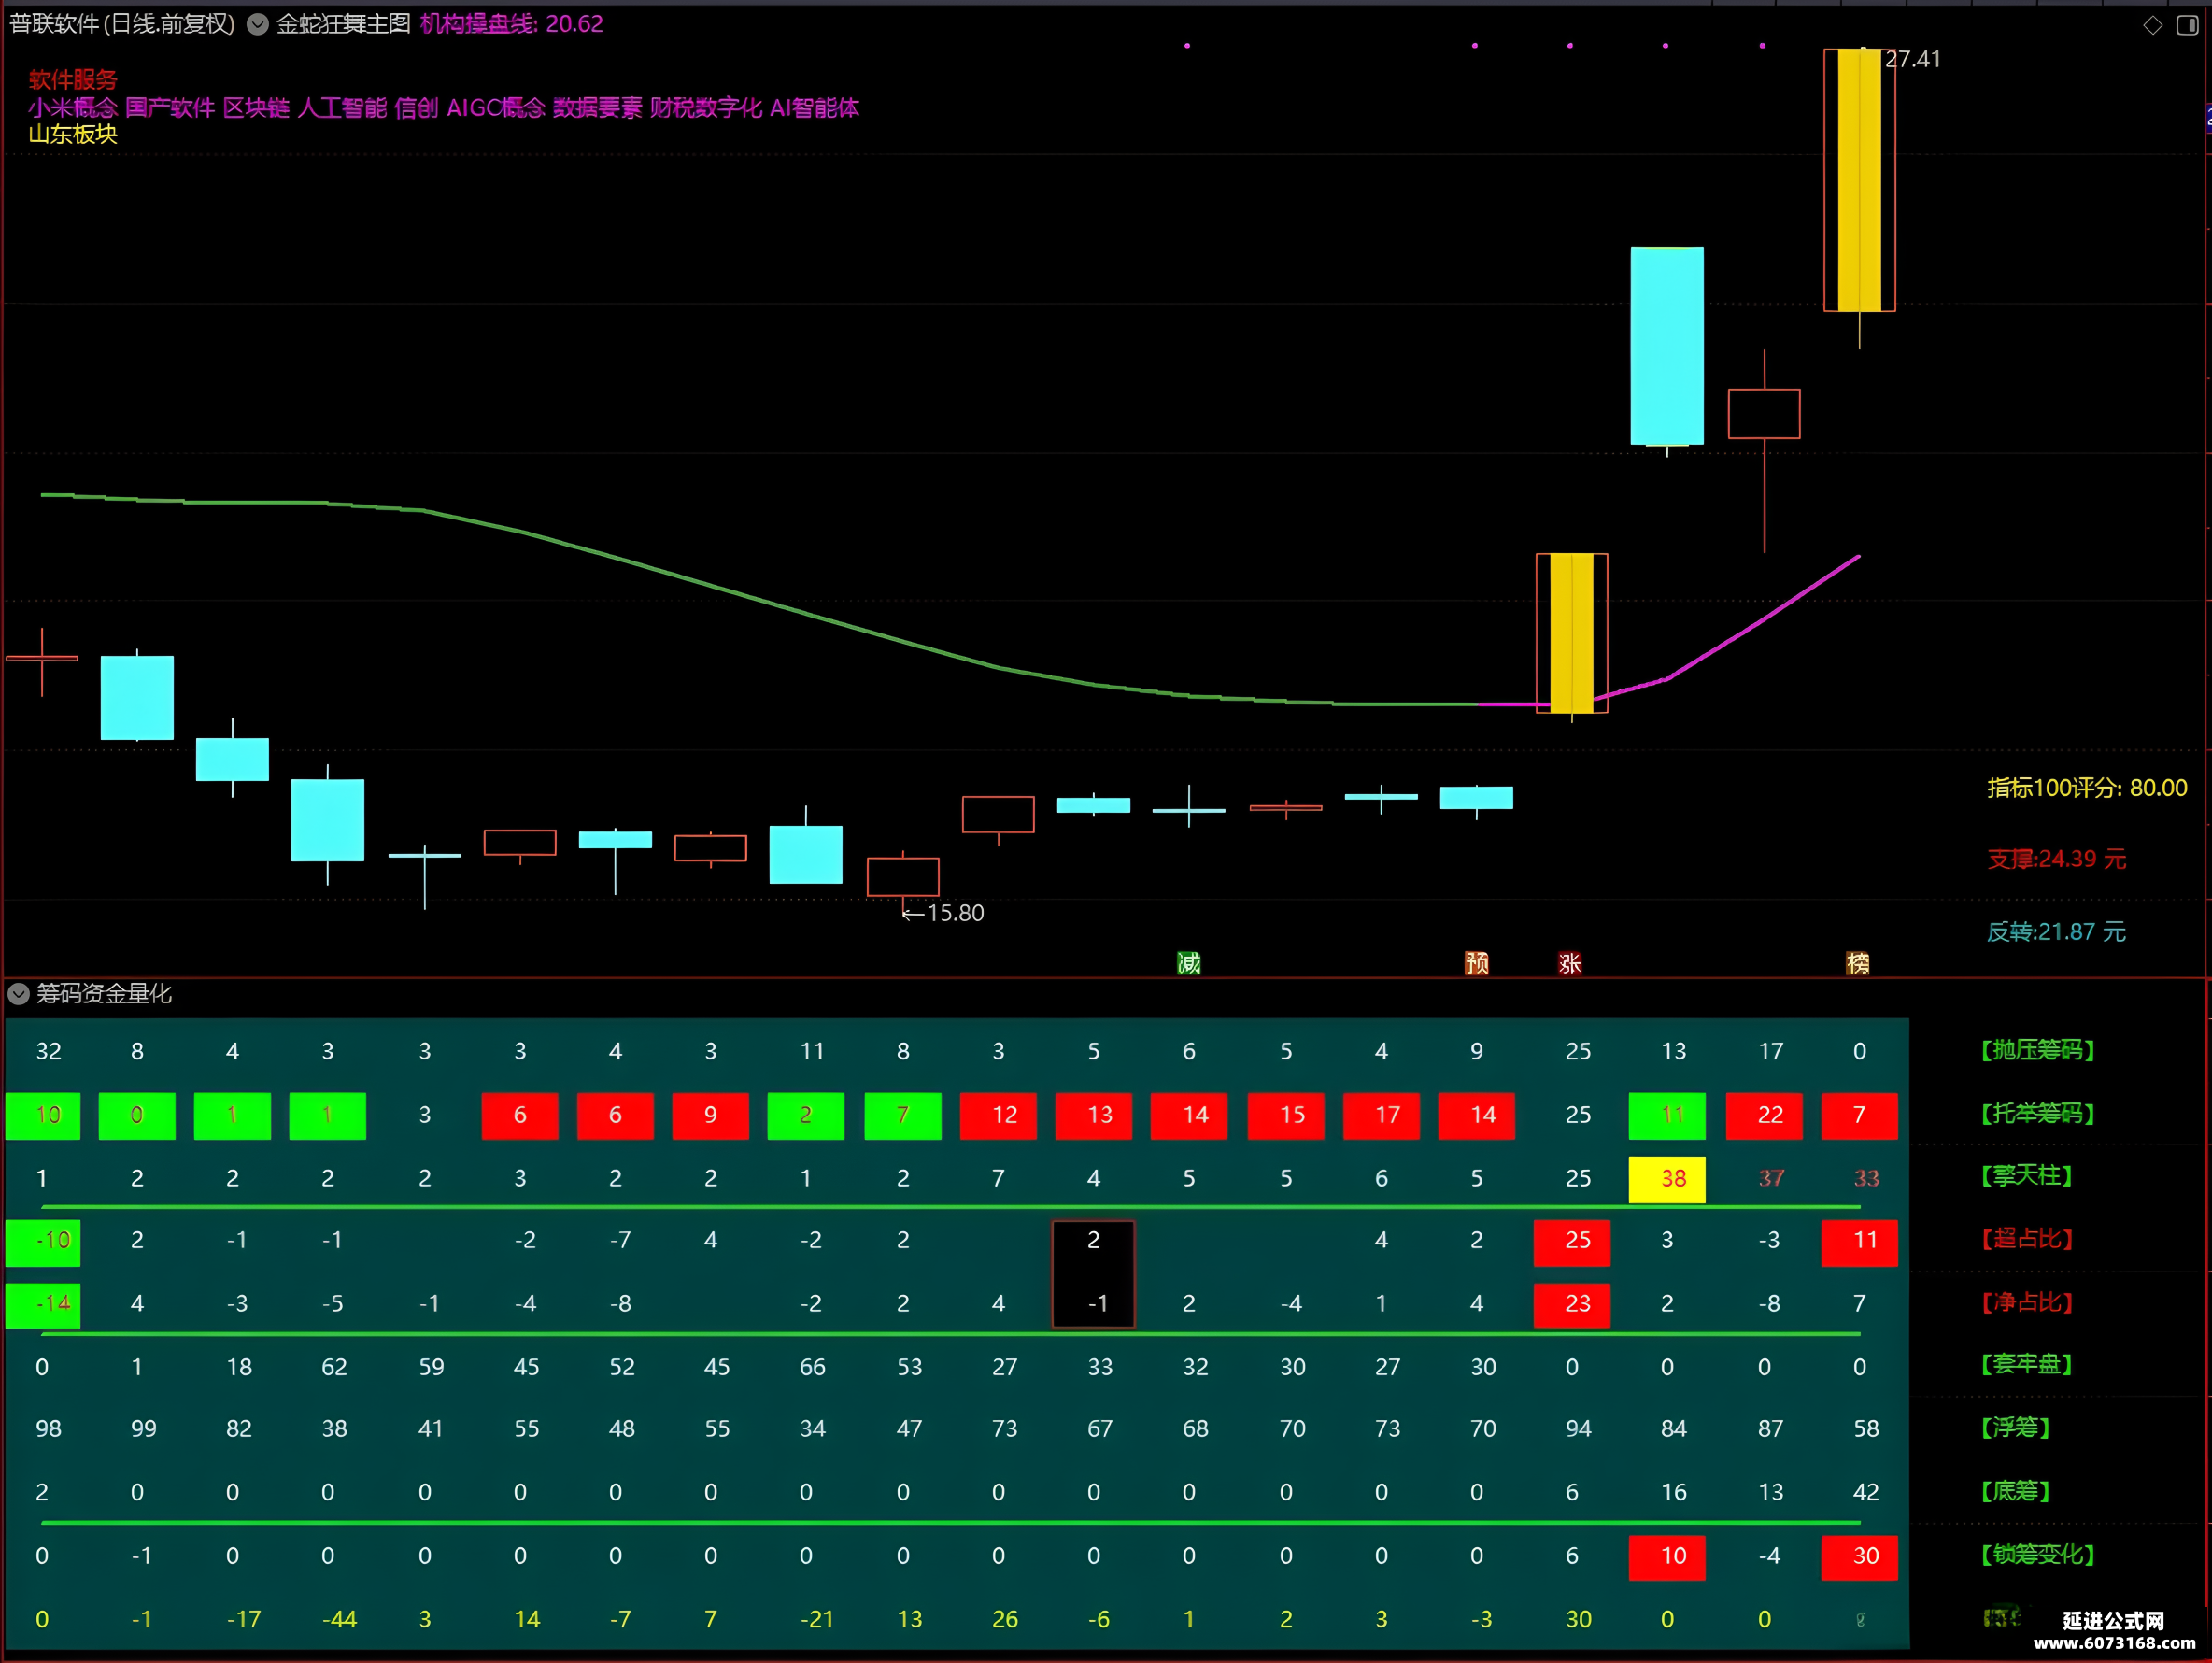2212x1663 pixels.
Task: Expand the 筹码资金量化 indicator dropdown
Action: pyautogui.click(x=18, y=993)
